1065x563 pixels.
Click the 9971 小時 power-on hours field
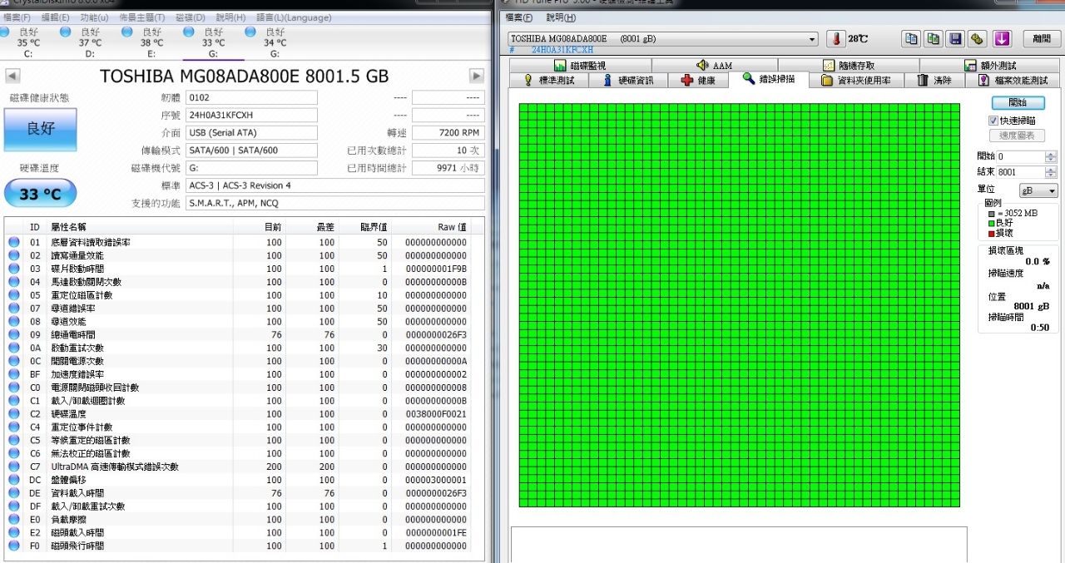pyautogui.click(x=448, y=168)
